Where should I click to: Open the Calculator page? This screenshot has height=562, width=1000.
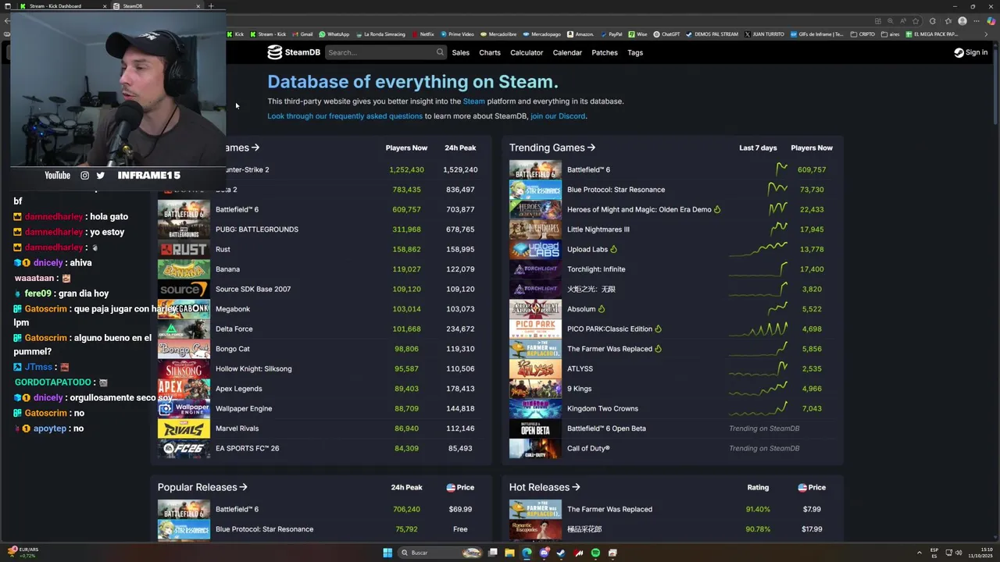(x=527, y=52)
